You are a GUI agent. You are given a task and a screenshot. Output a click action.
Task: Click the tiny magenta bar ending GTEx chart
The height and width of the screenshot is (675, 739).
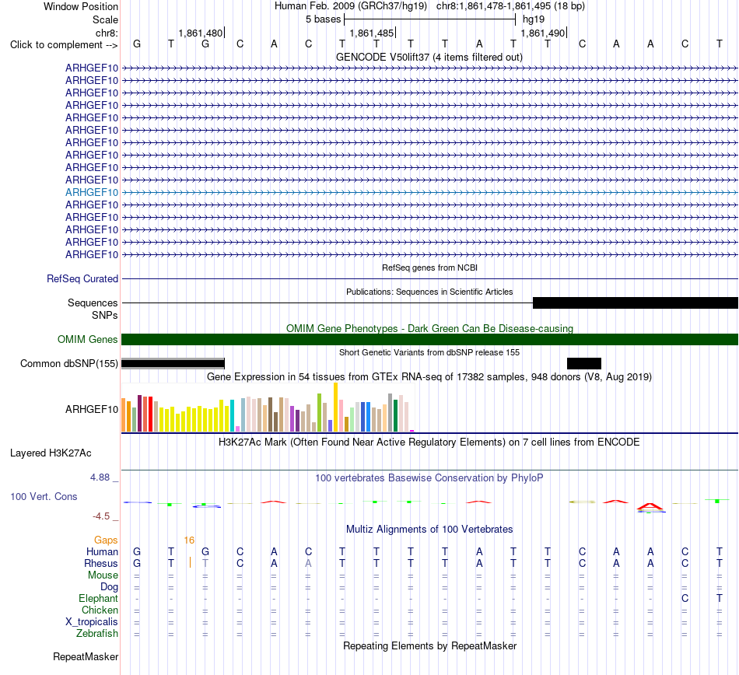coord(412,431)
